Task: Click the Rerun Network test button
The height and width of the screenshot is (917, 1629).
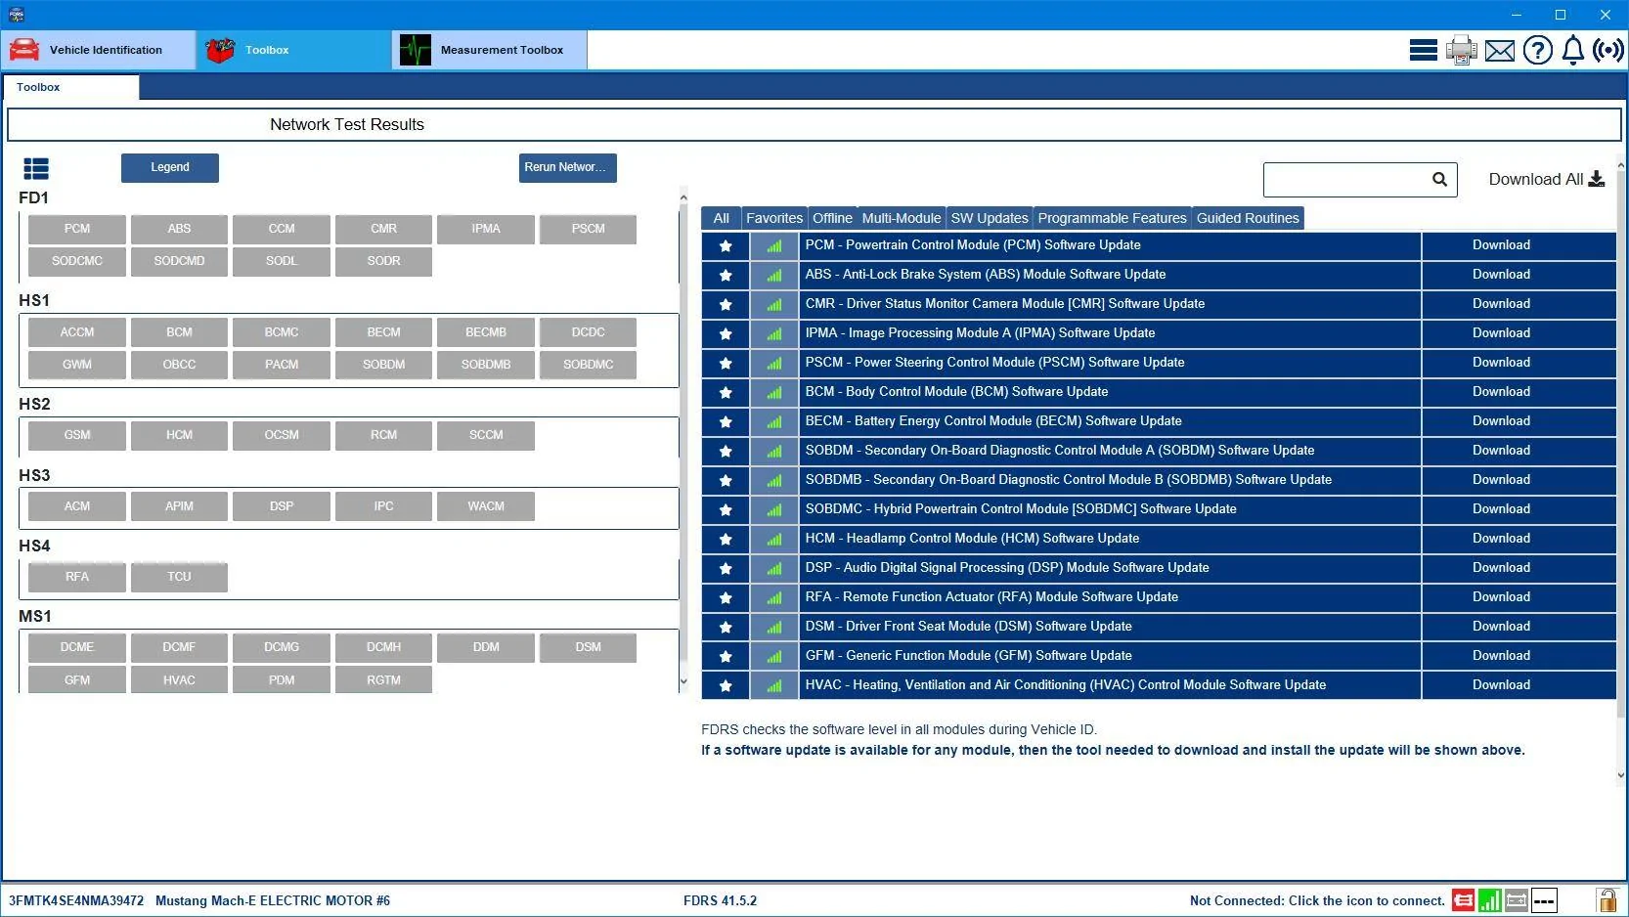Action: [567, 167]
